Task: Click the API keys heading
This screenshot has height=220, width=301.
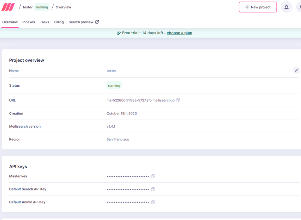Action: [18, 167]
